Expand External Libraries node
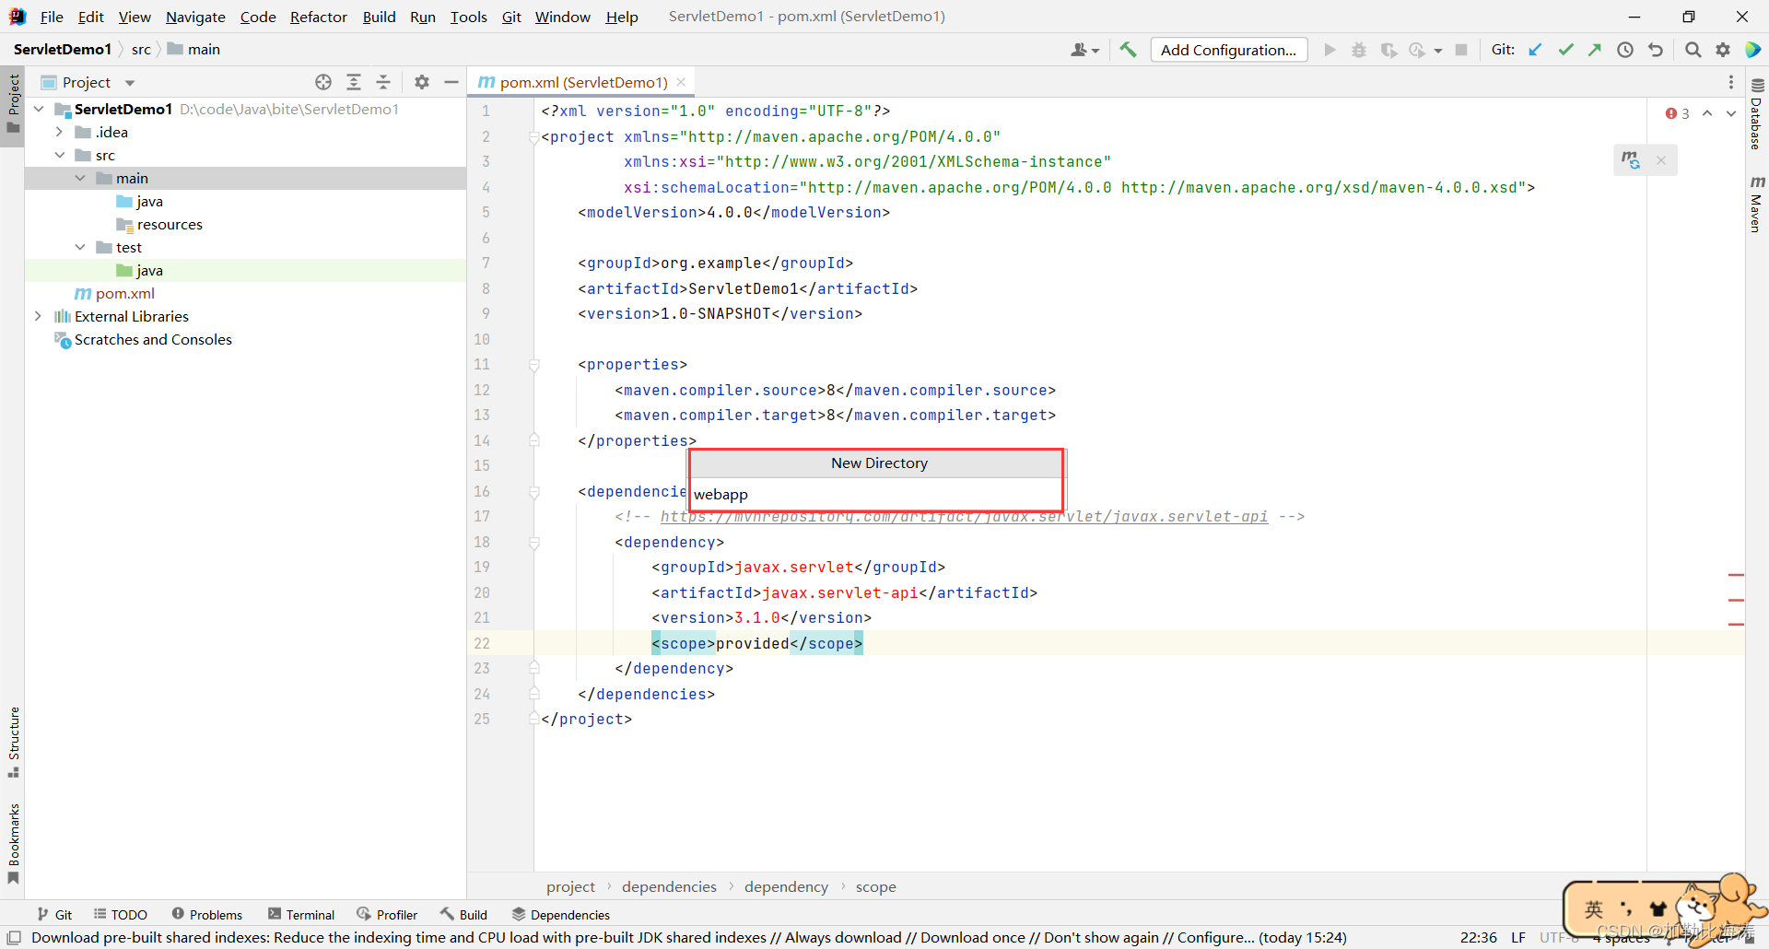This screenshot has width=1769, height=949. point(38,316)
